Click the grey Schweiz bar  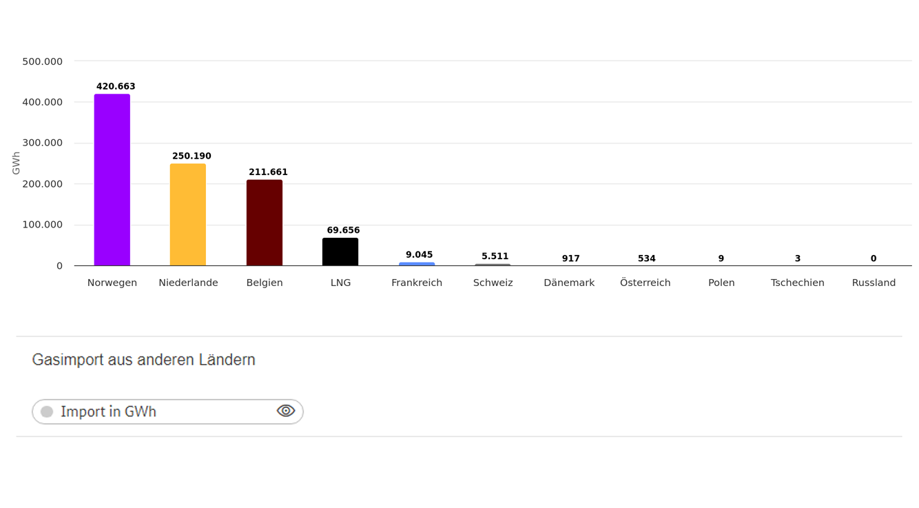coord(493,265)
